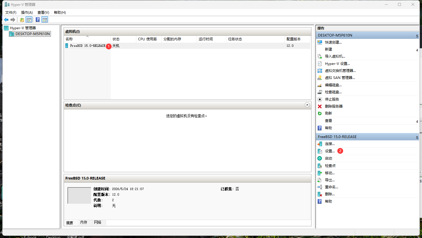Click the 检查磁盘 icon

[320, 92]
